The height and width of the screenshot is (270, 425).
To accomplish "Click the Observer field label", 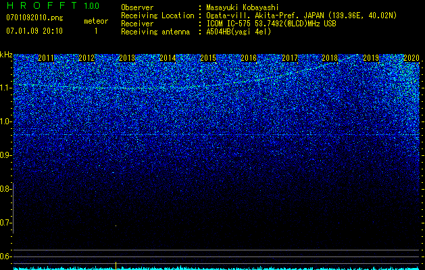I will click(x=137, y=7).
